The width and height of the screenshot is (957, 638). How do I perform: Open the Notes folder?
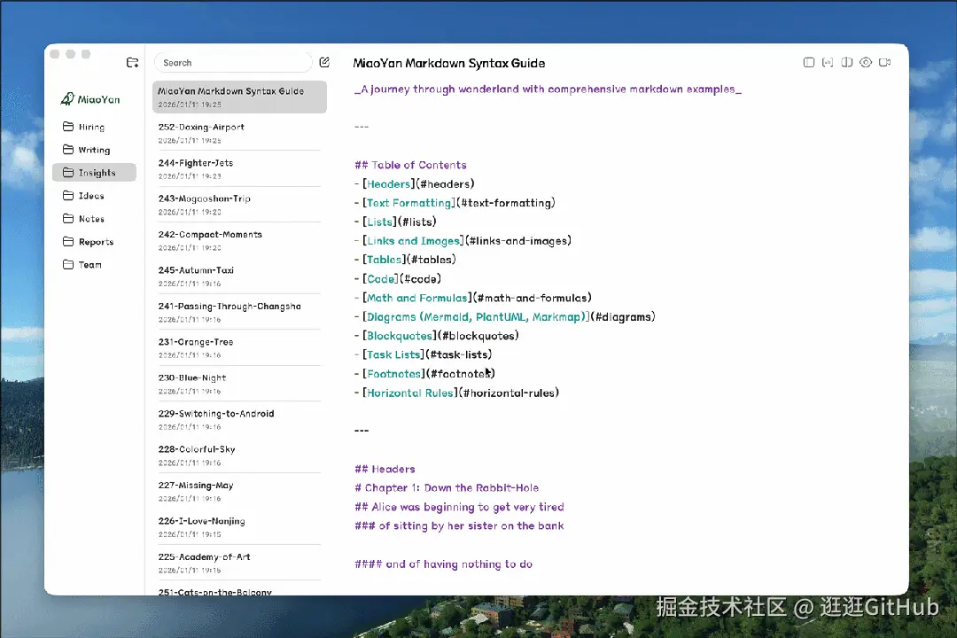pos(94,219)
